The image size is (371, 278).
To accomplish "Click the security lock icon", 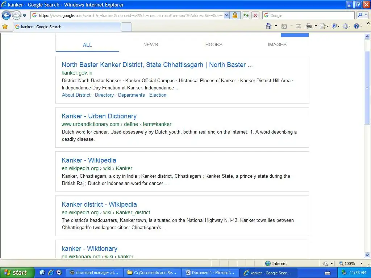I will click(x=235, y=15).
